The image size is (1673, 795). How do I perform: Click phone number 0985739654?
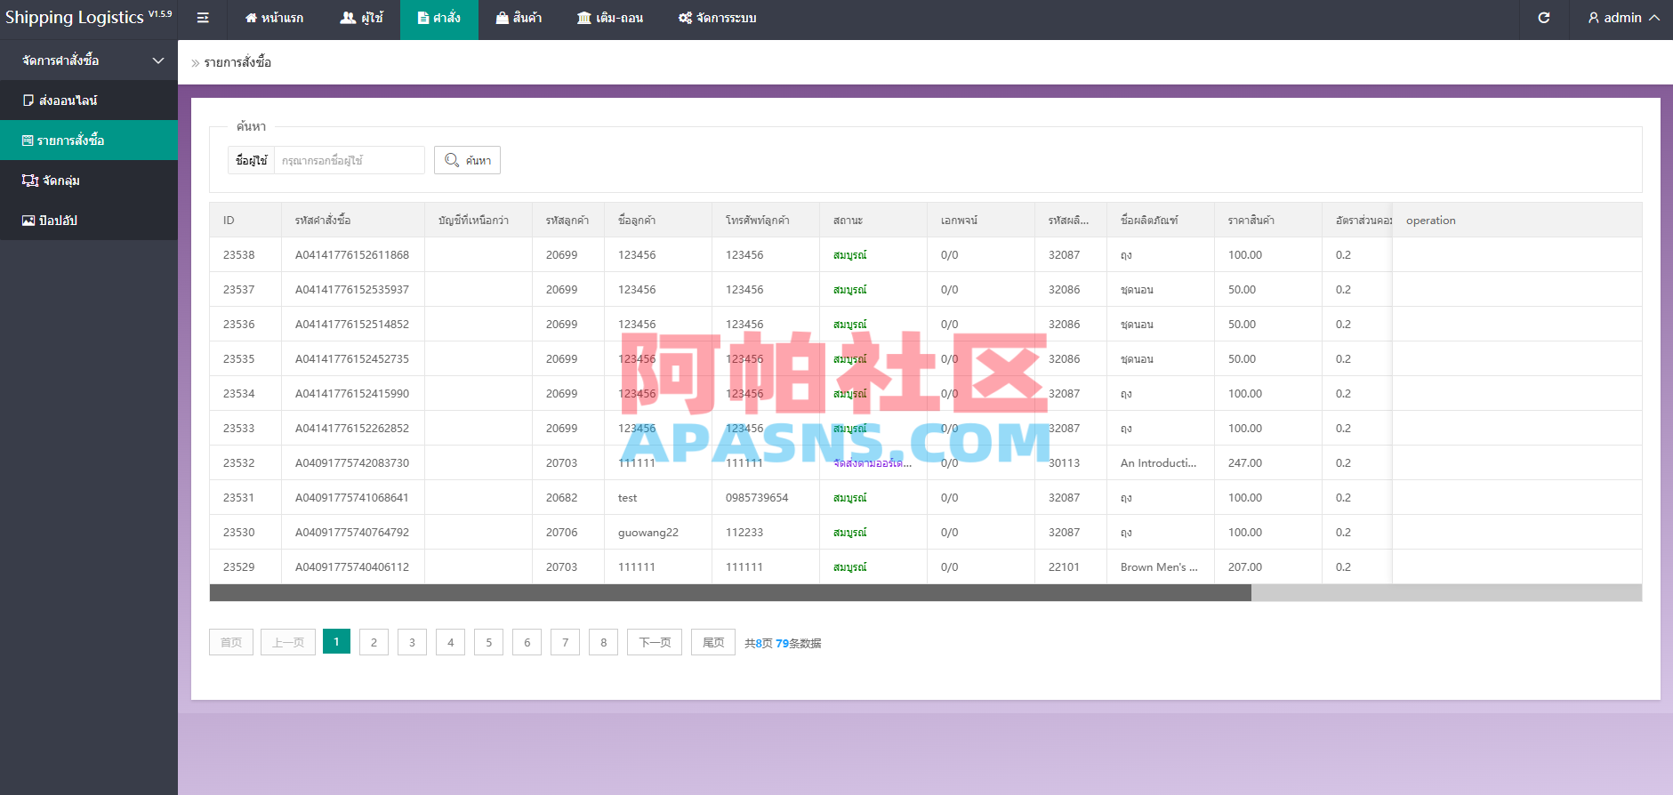(757, 498)
